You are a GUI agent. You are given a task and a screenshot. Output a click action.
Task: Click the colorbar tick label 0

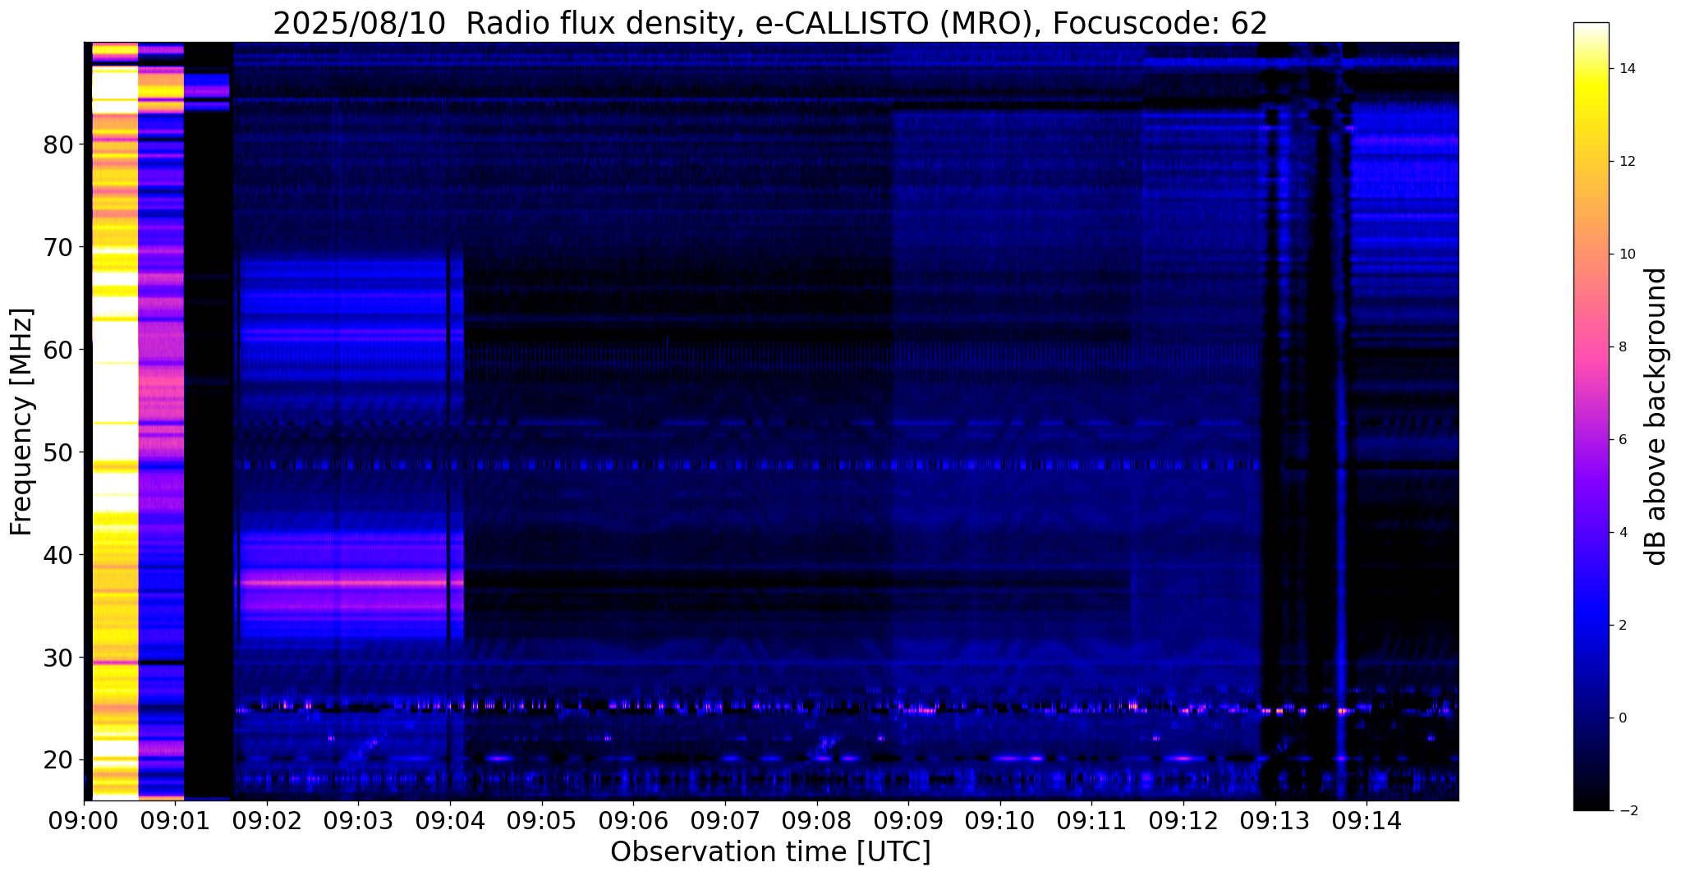pos(1623,718)
